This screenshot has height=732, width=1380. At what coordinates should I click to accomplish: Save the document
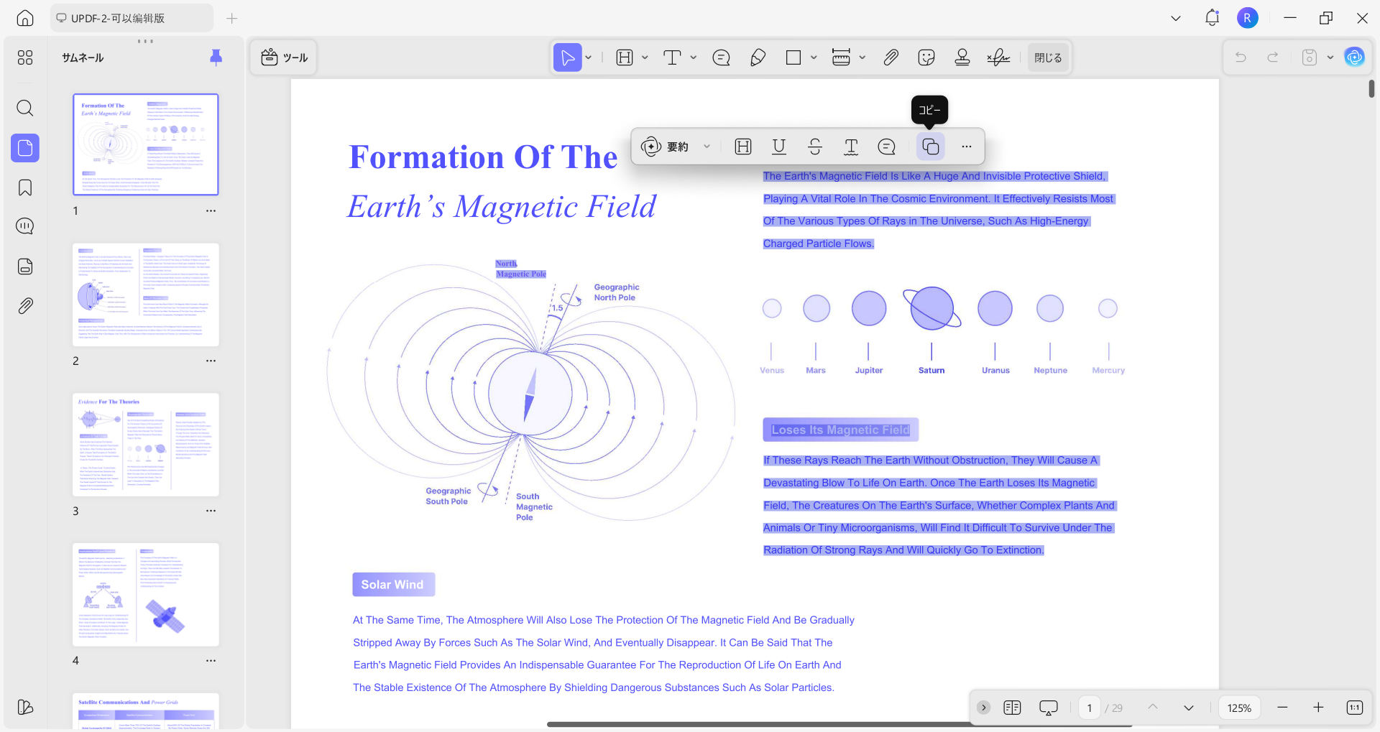[1310, 57]
